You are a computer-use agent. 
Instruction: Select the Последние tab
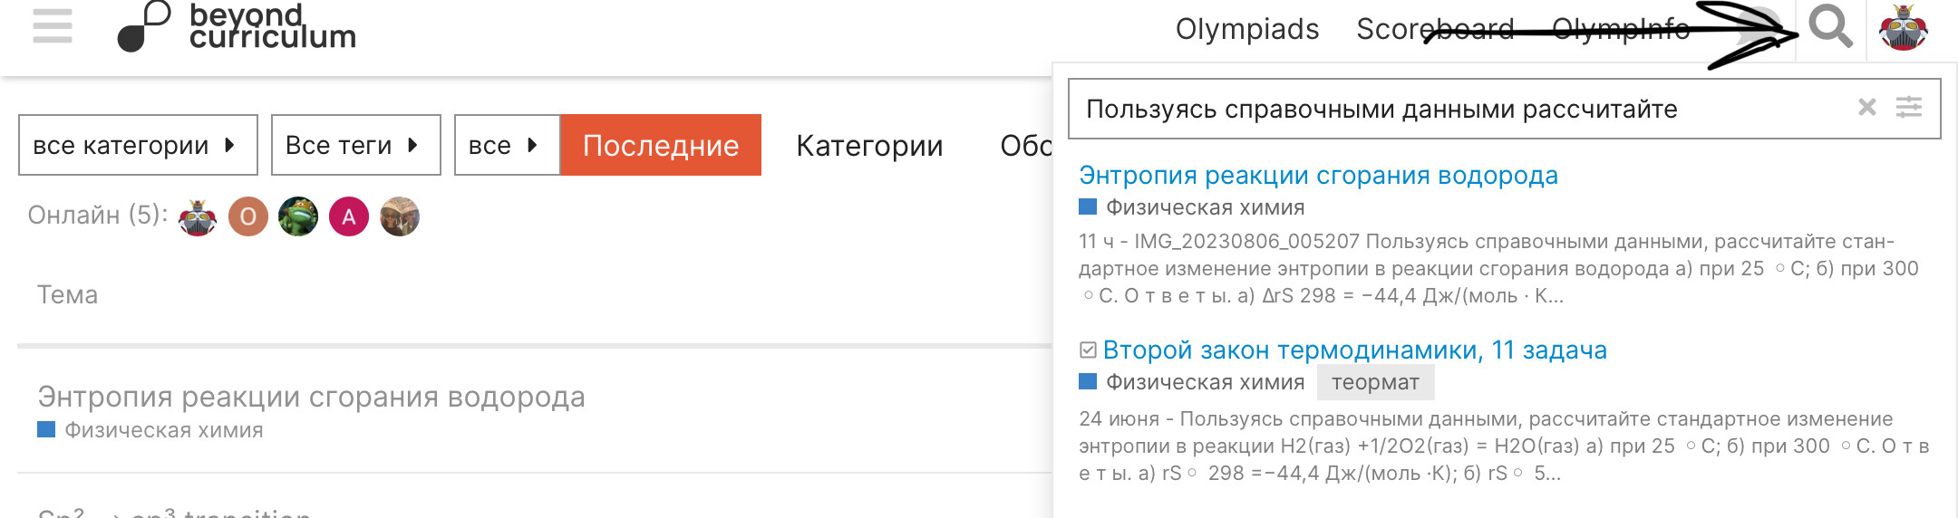[661, 145]
